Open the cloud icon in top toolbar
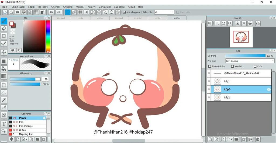This screenshot has height=143, width=276. pyautogui.click(x=5, y=12)
